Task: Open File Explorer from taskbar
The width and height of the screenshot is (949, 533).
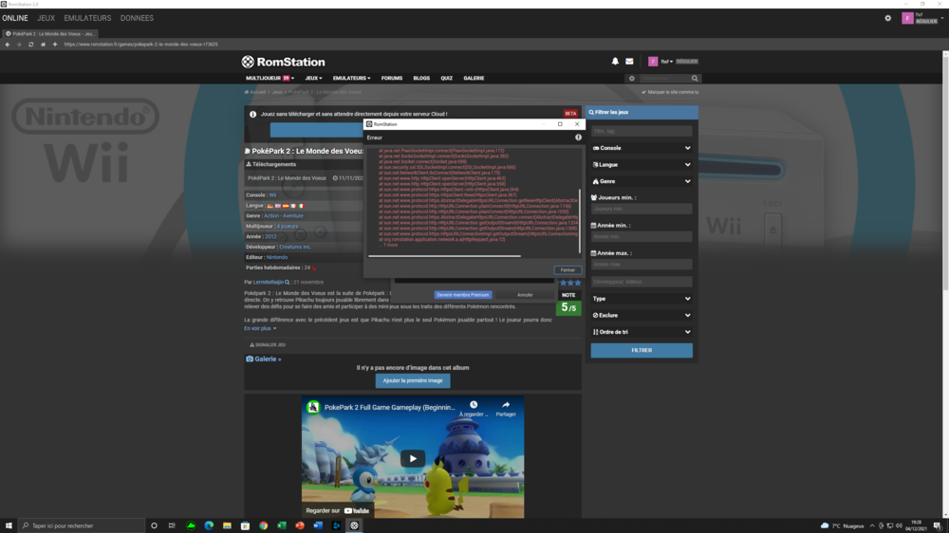Action: click(x=227, y=525)
